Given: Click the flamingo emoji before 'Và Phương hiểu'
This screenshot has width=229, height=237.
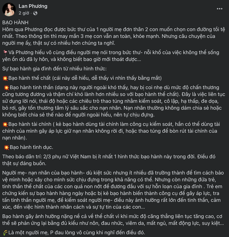Looking at the screenshot, I should coord(4,52).
